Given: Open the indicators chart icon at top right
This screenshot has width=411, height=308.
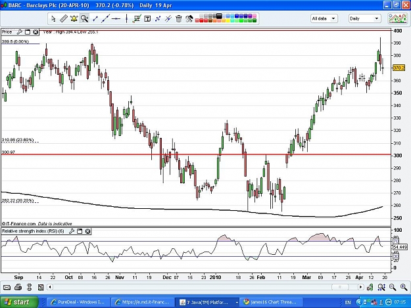Looking at the screenshot, I should [x=398, y=18].
